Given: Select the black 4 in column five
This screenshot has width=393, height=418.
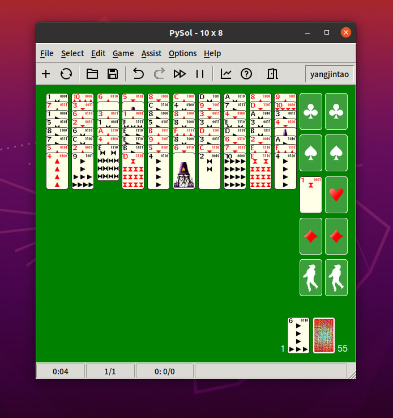Looking at the screenshot, I should click(159, 171).
